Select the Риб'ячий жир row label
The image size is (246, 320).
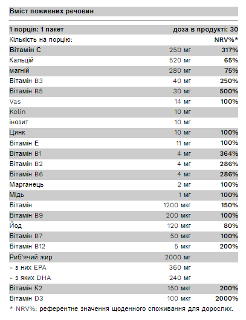pos(31,257)
